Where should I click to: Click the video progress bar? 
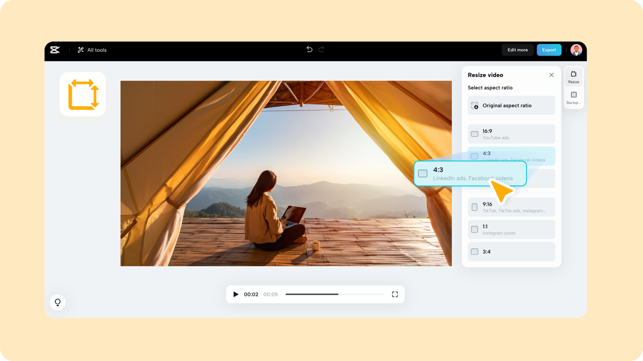(334, 294)
